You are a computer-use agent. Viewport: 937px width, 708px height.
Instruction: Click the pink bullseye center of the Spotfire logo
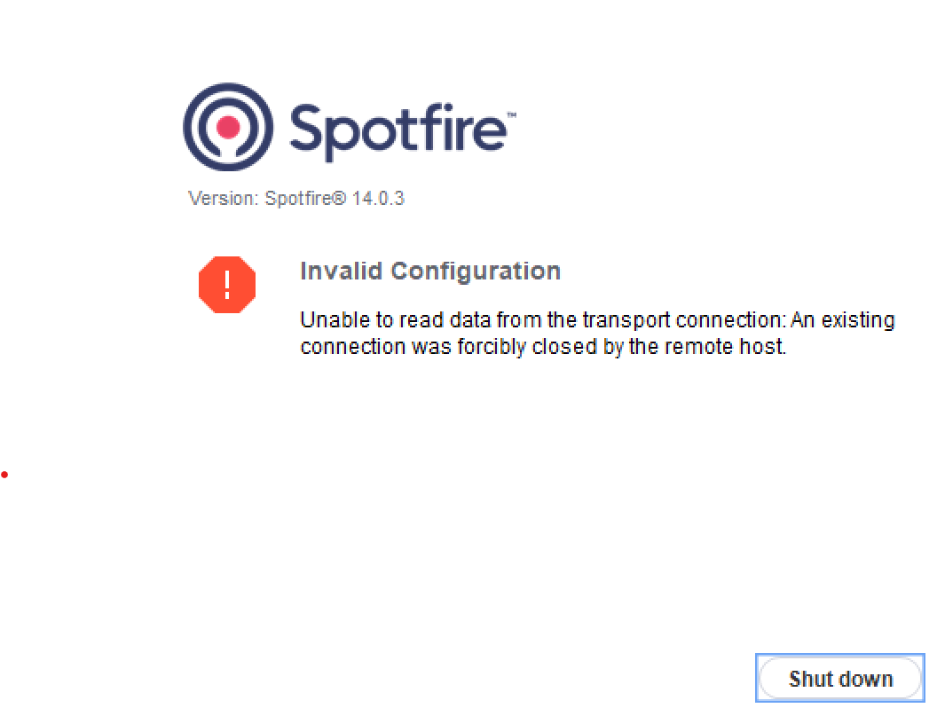[228, 127]
